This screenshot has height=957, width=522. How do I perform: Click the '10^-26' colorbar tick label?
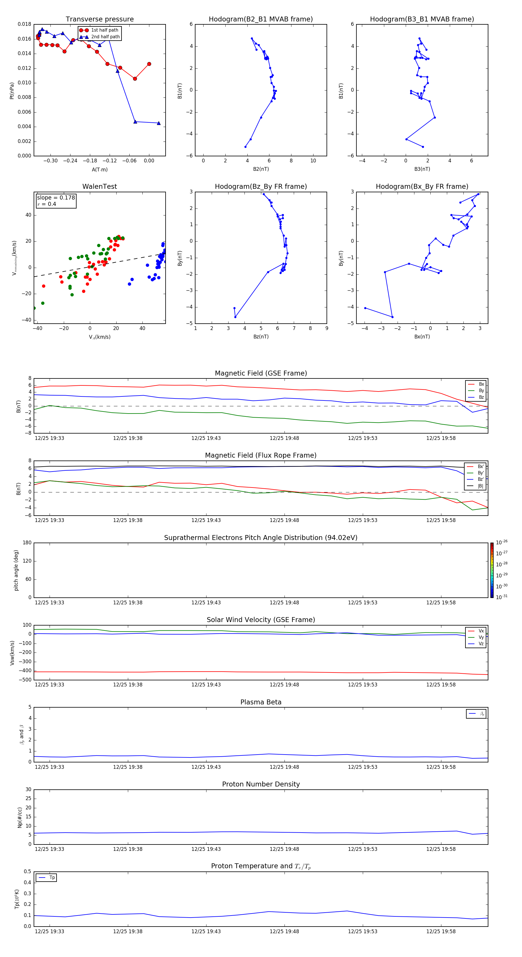(502, 542)
